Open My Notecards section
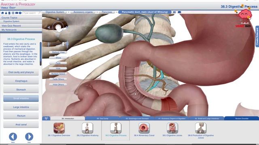The width and height of the screenshot is (259, 145). coord(21,30)
